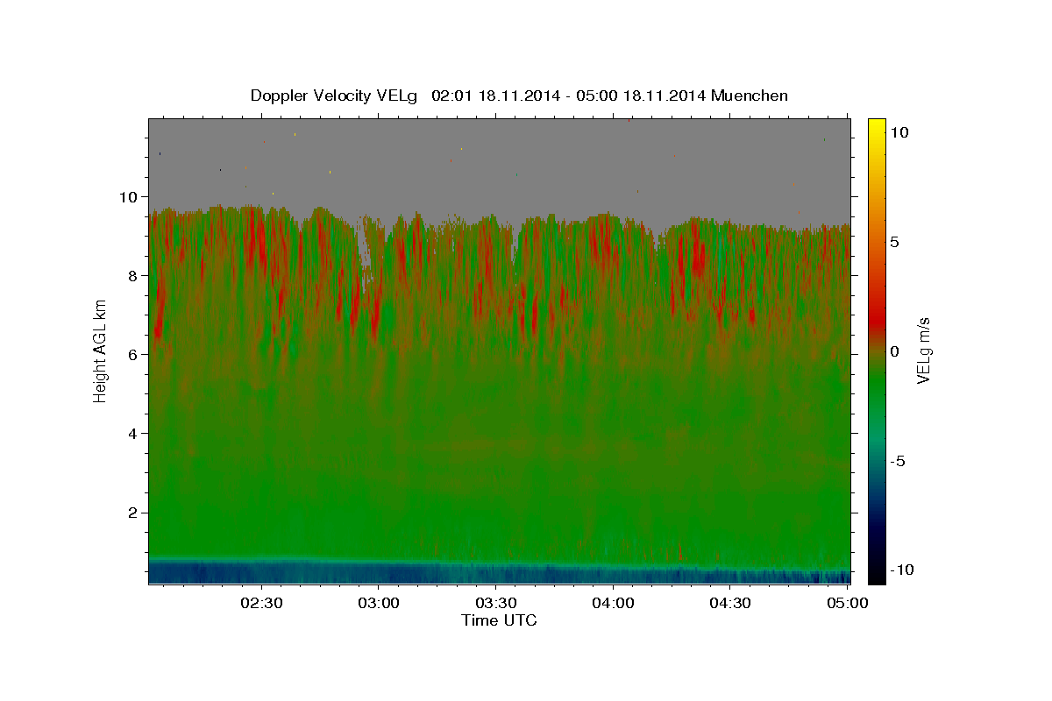Click the 03:00 time tick label
1052x701 pixels.
pos(378,603)
